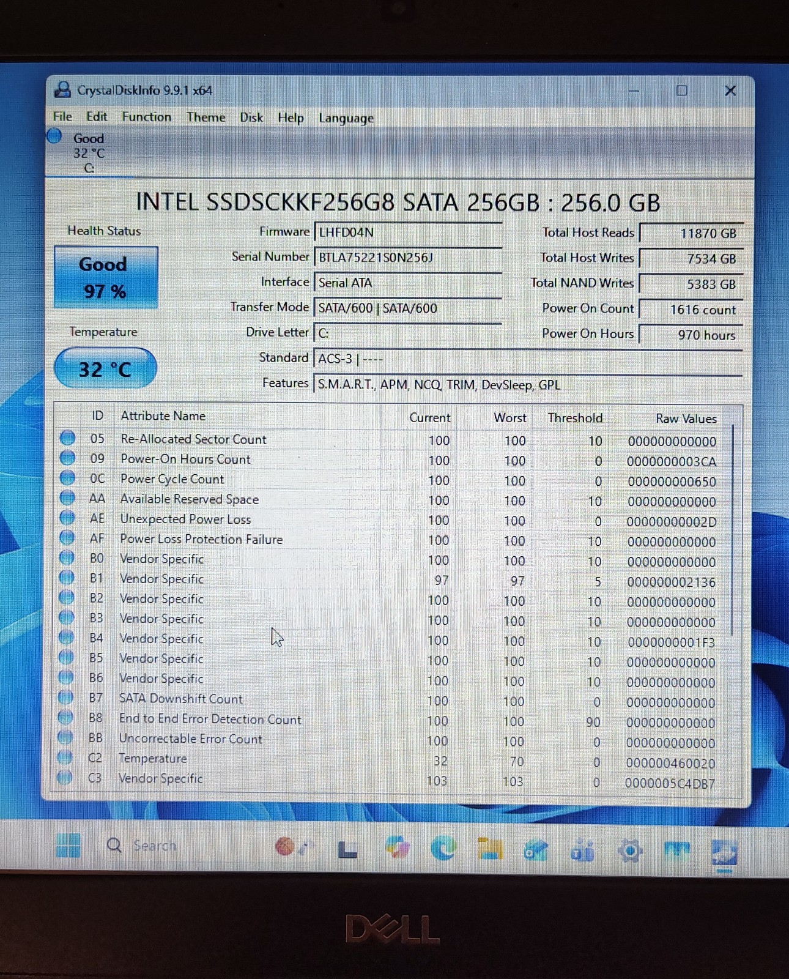Open File Explorer from the taskbar
Screen dimensions: 789x979
pos(490,849)
